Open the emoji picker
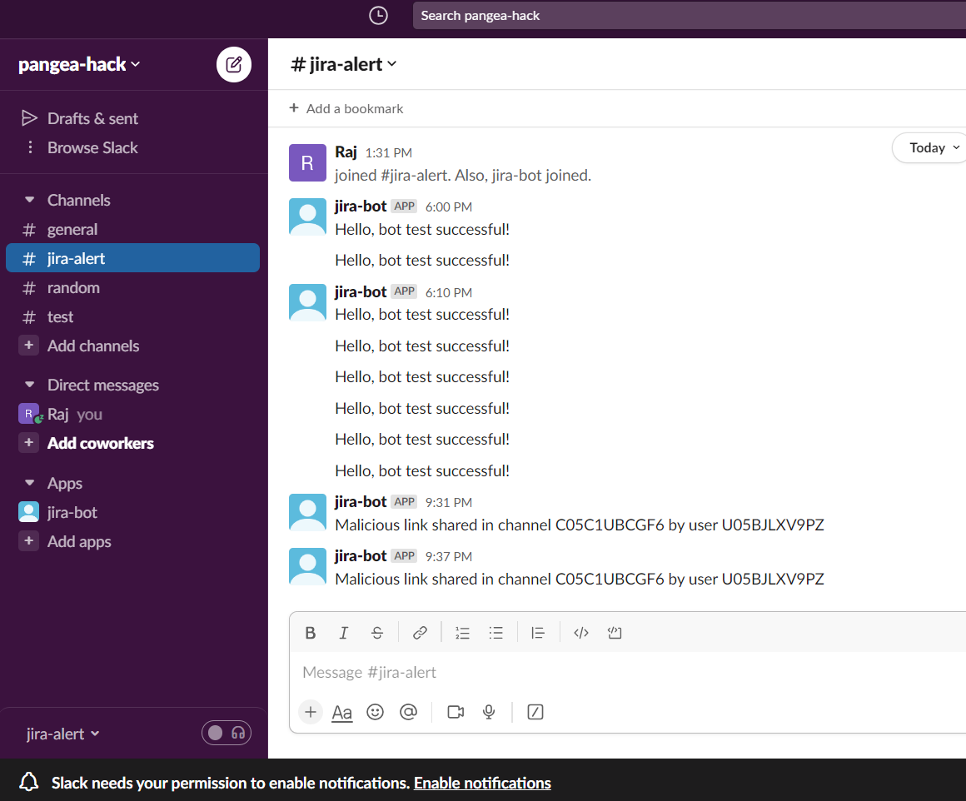The image size is (966, 801). coord(376,712)
